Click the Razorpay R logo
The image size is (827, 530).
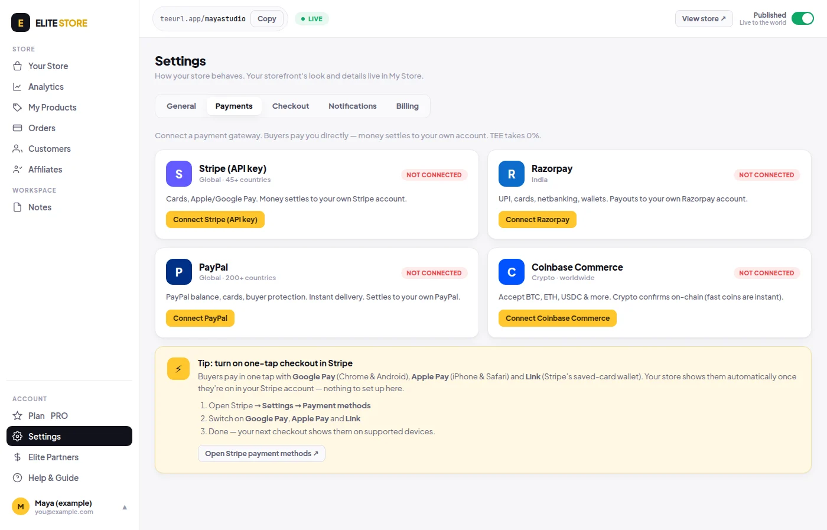pyautogui.click(x=512, y=174)
